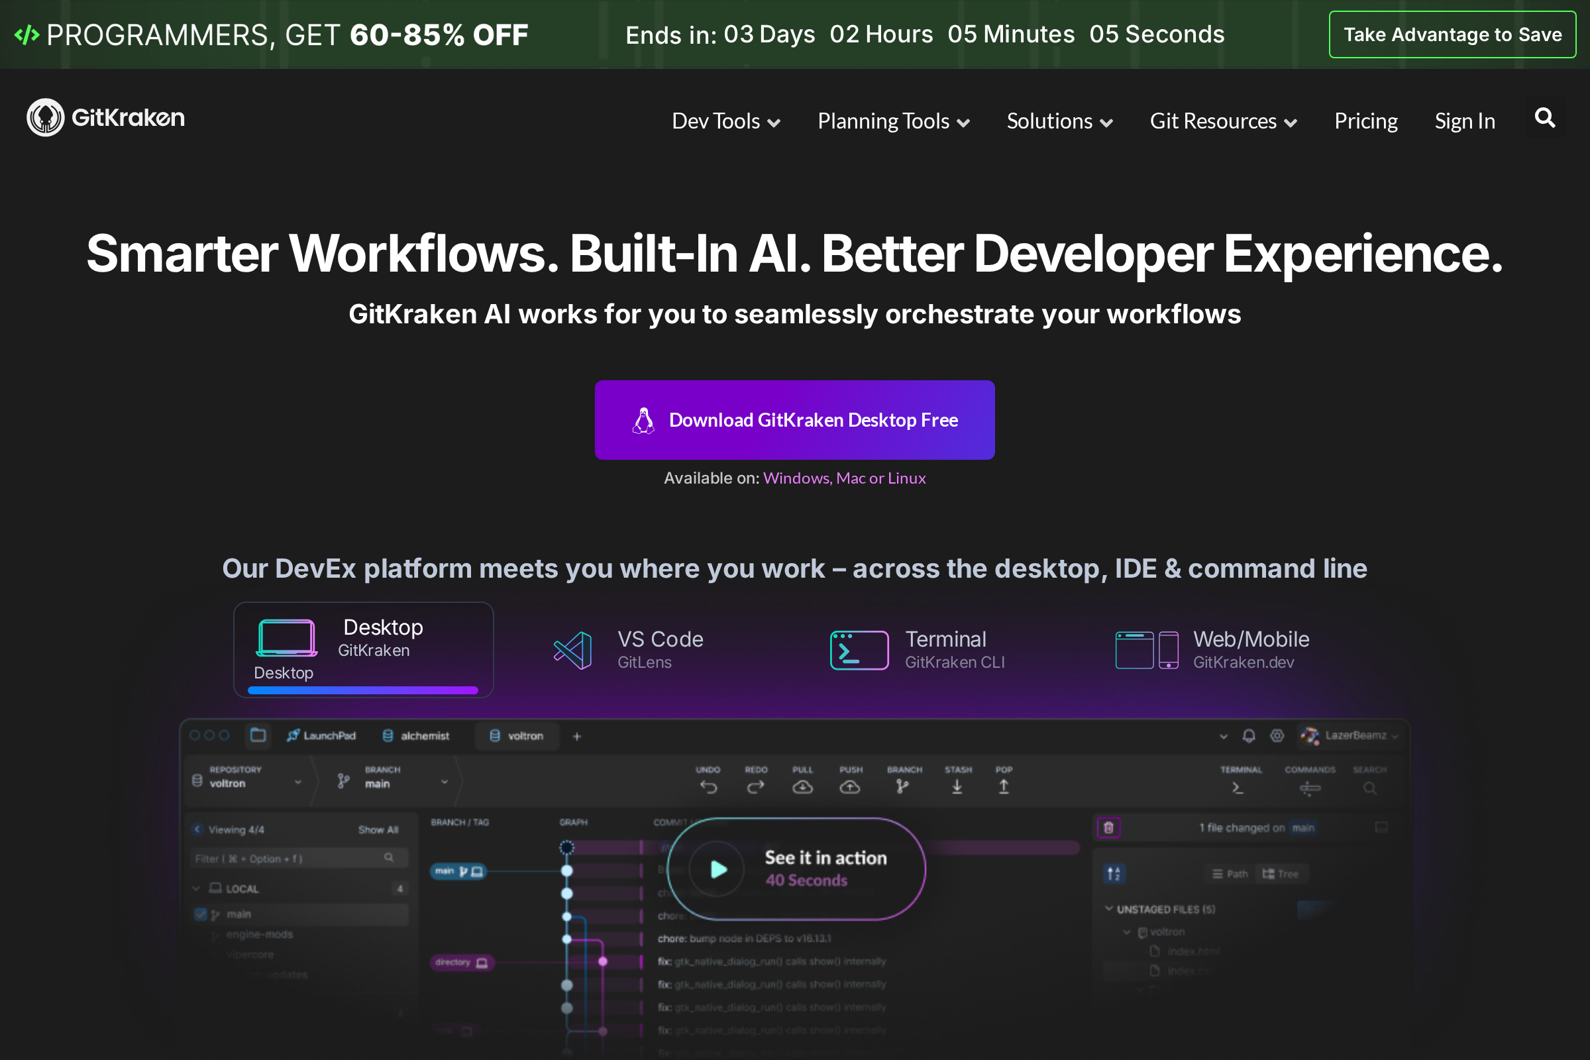Expand the Planning Tools menu
Image resolution: width=1590 pixels, height=1060 pixels.
[894, 121]
